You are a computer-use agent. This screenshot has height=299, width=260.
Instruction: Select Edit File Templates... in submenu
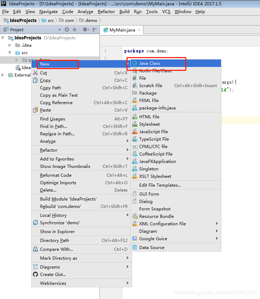pyautogui.click(x=160, y=185)
